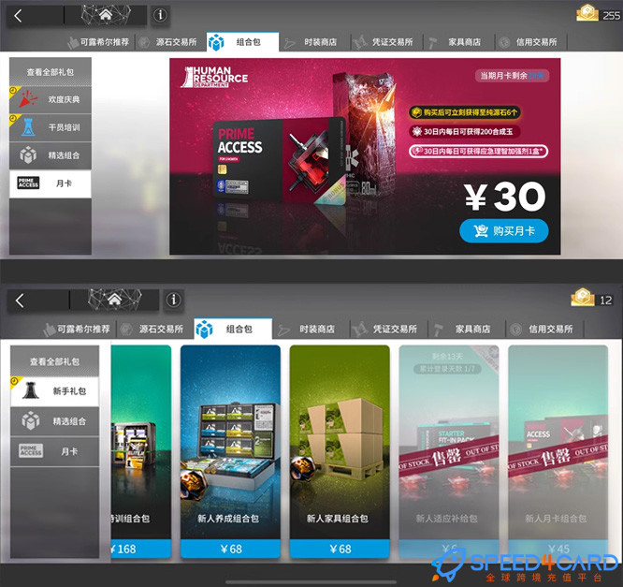This screenshot has width=623, height=587.
Task: Click 30日内每日可获得应急理智加强剂1盒 benefit label
Action: (x=479, y=151)
